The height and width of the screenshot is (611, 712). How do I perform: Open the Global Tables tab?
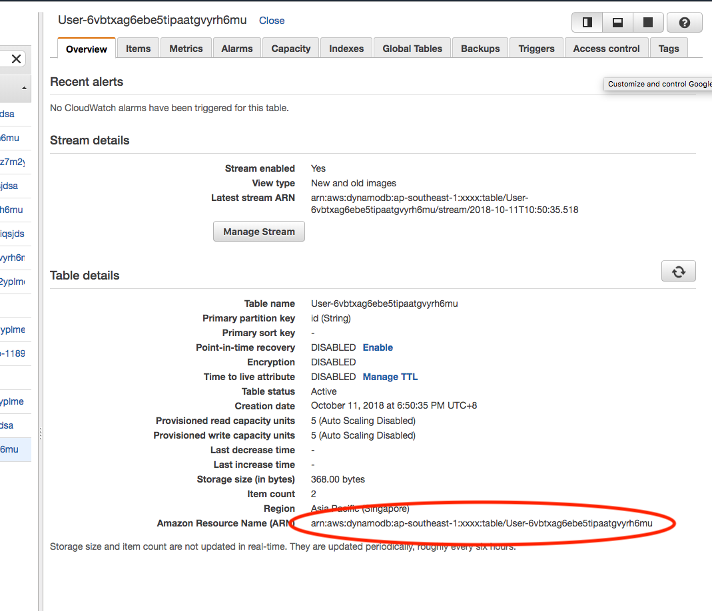[412, 49]
